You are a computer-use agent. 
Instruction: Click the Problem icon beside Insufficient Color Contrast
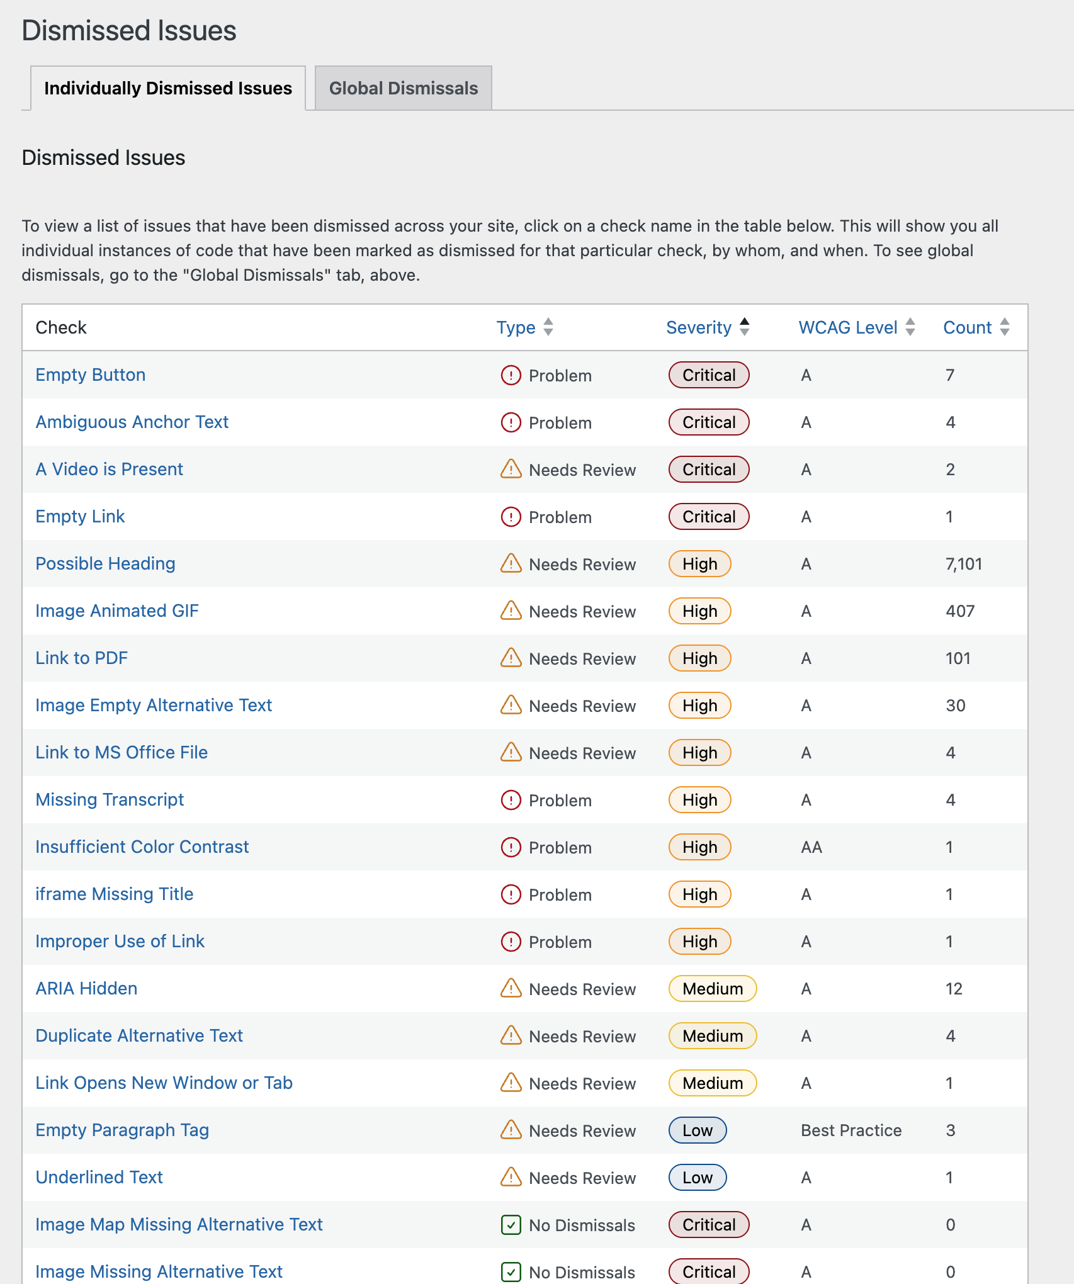(511, 847)
